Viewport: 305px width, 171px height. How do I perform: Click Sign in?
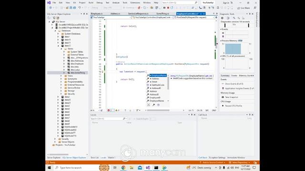pos(226,3)
